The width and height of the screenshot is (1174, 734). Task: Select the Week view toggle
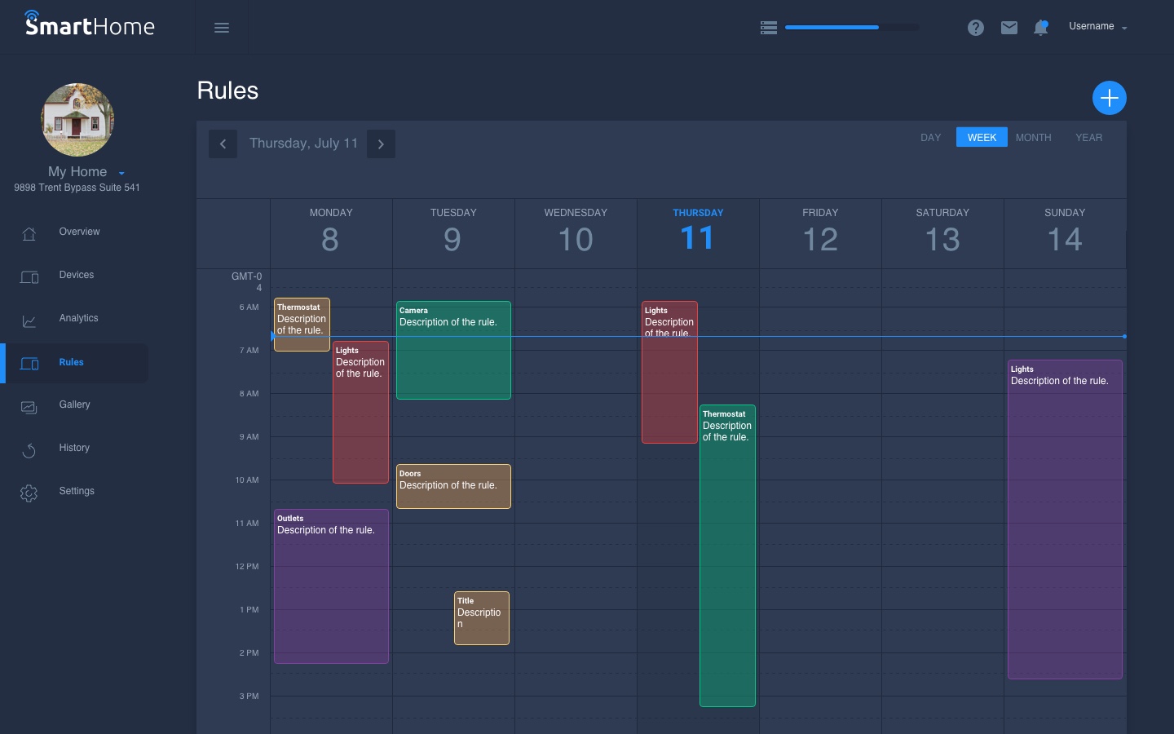coord(982,138)
